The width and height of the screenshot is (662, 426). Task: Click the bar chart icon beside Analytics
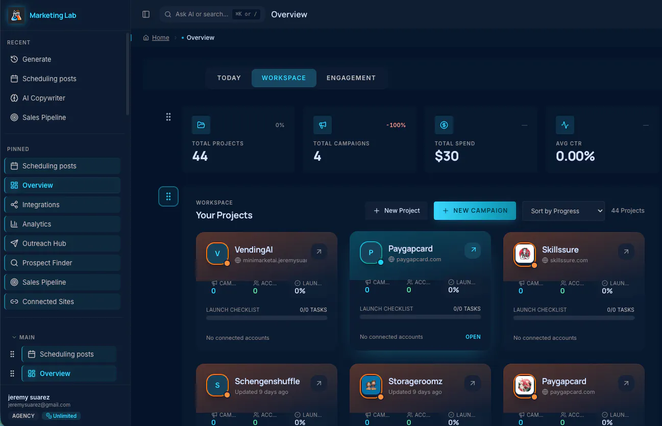tap(14, 224)
